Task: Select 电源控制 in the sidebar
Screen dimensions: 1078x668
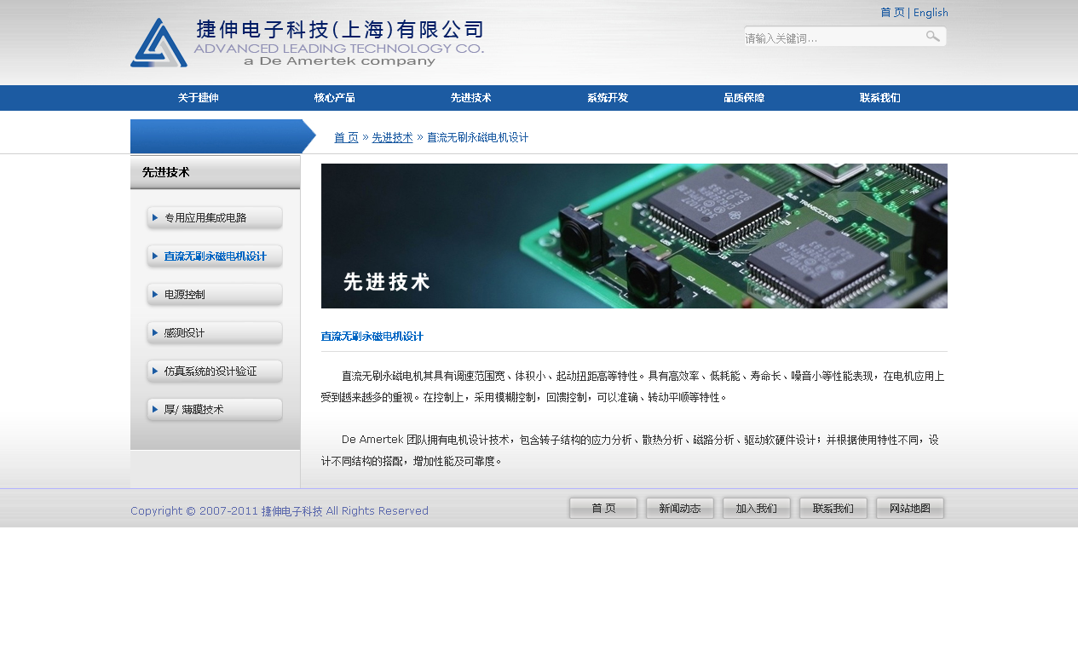Action: click(215, 295)
